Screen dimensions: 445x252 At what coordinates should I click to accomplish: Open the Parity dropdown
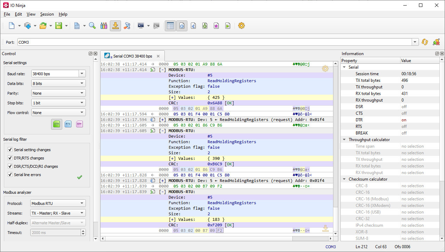pyautogui.click(x=58, y=93)
